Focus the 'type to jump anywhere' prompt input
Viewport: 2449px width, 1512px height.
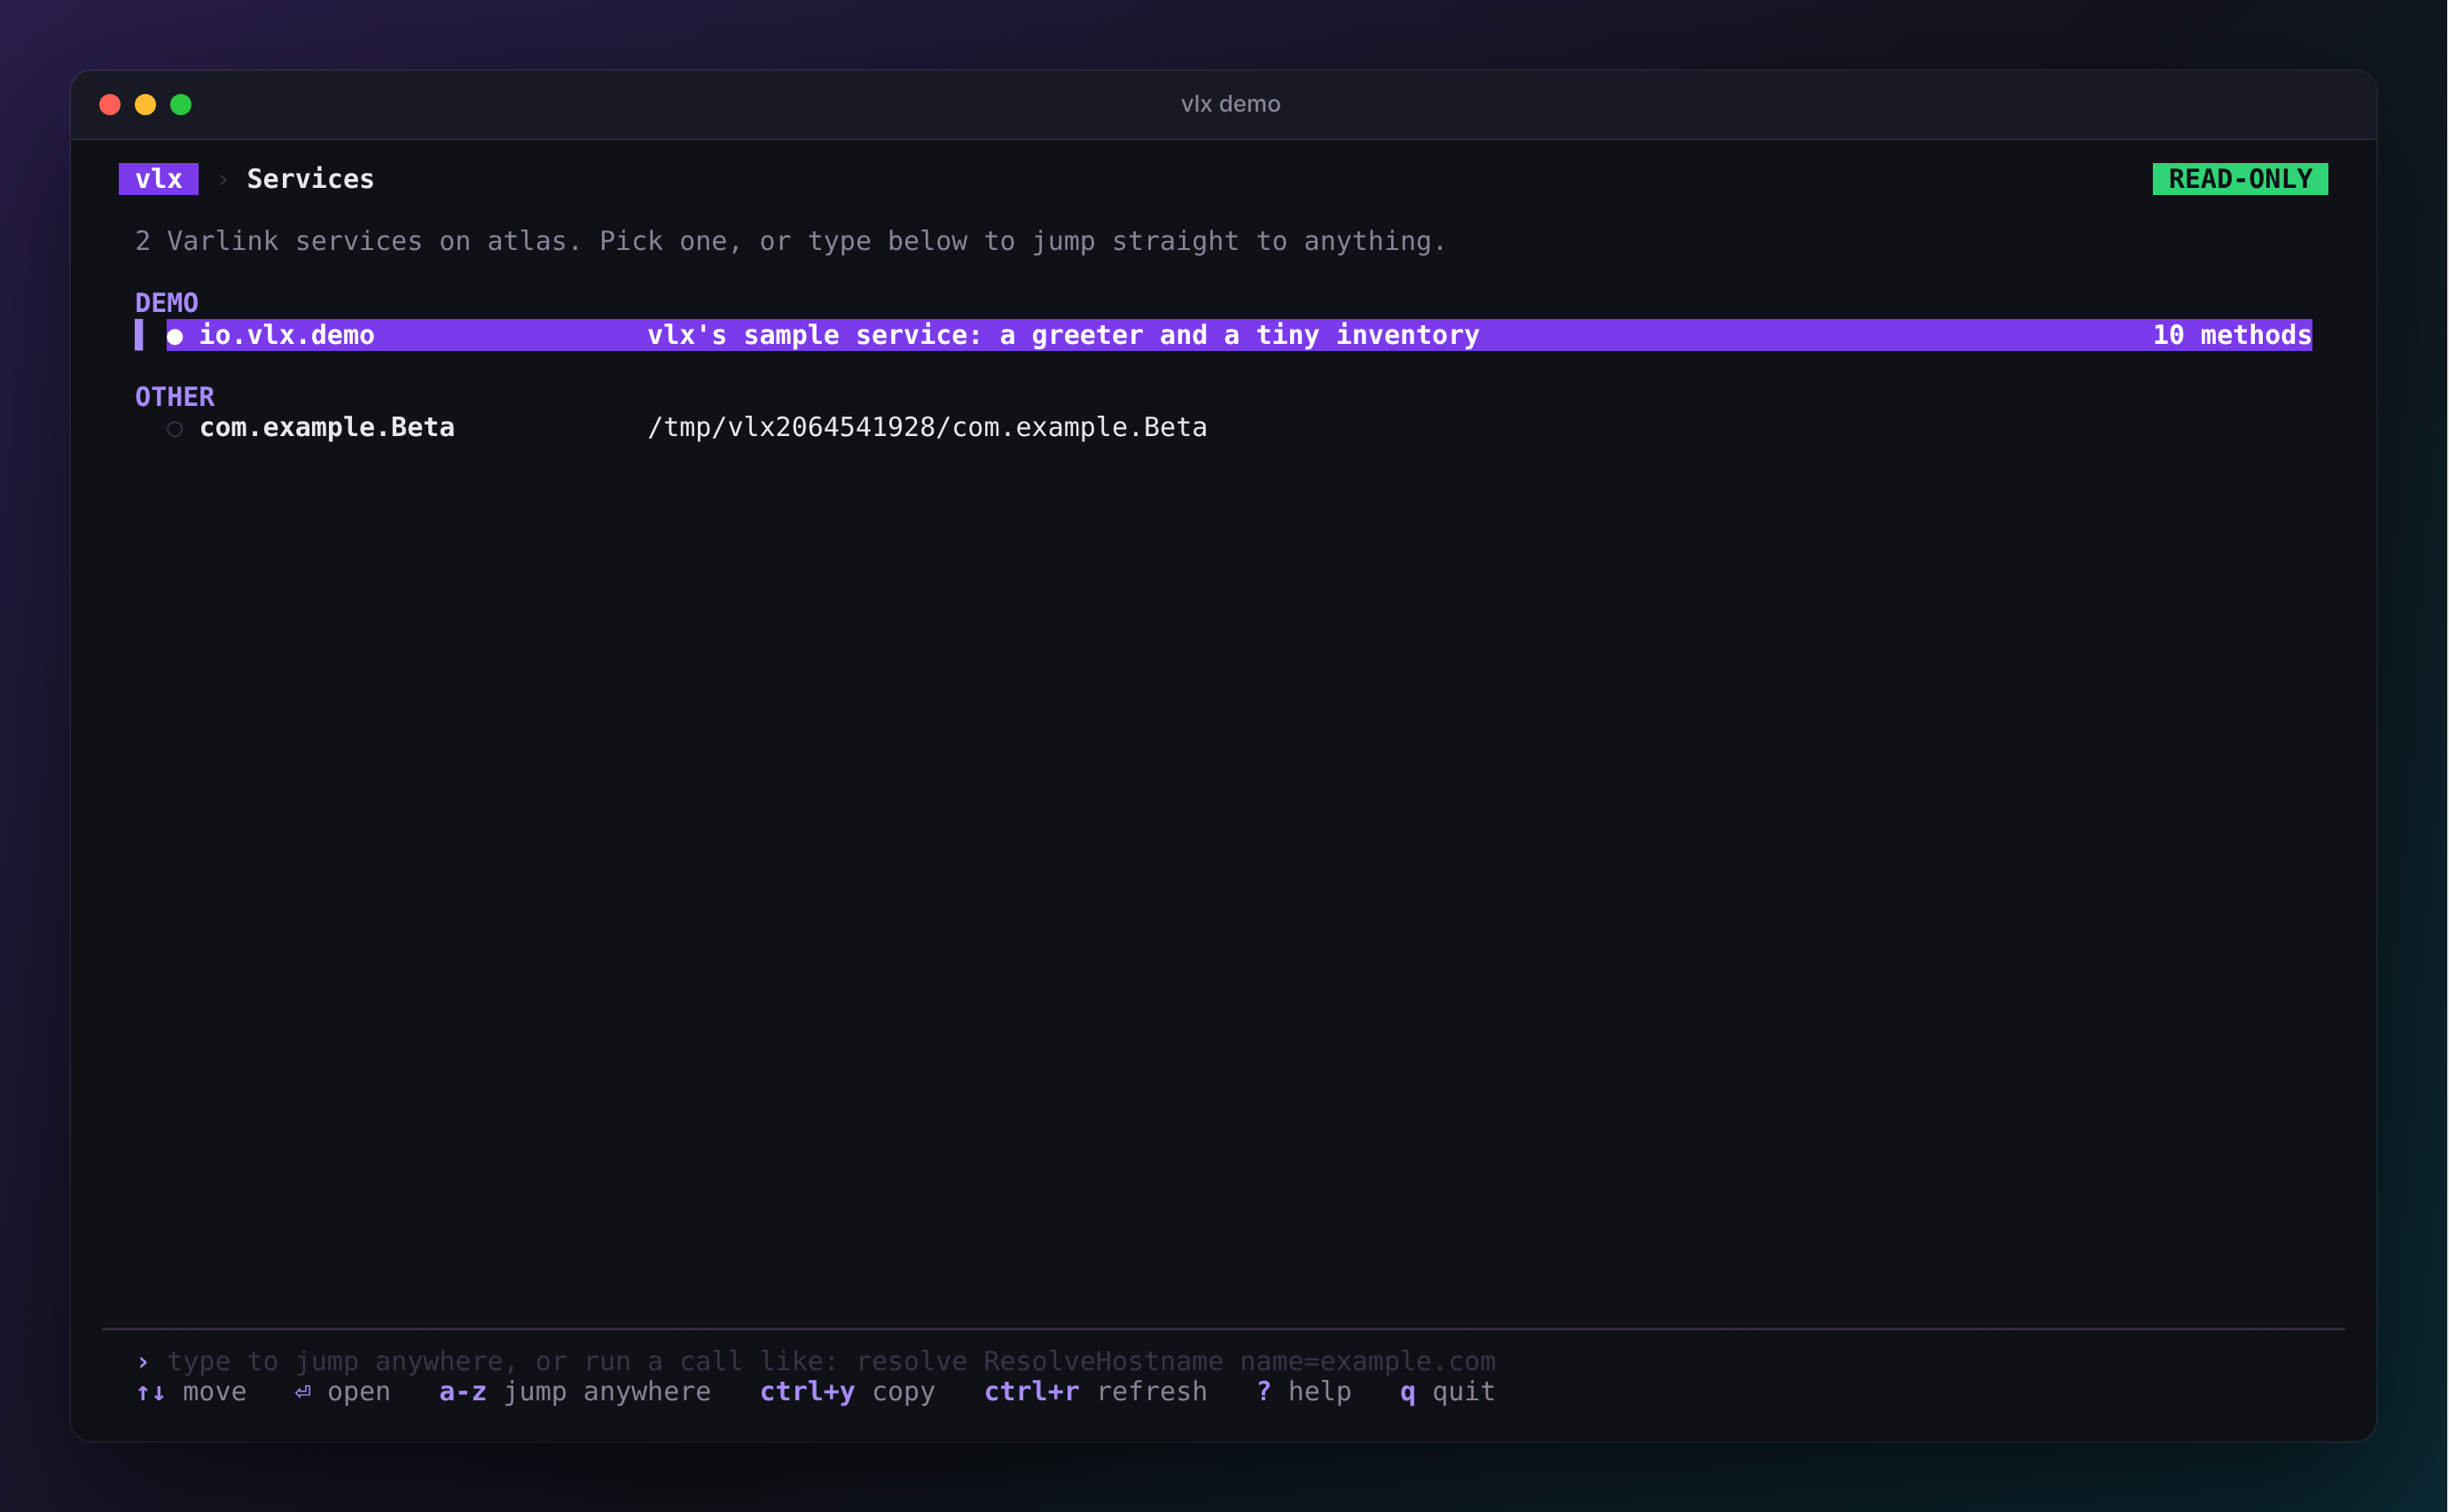point(830,1361)
